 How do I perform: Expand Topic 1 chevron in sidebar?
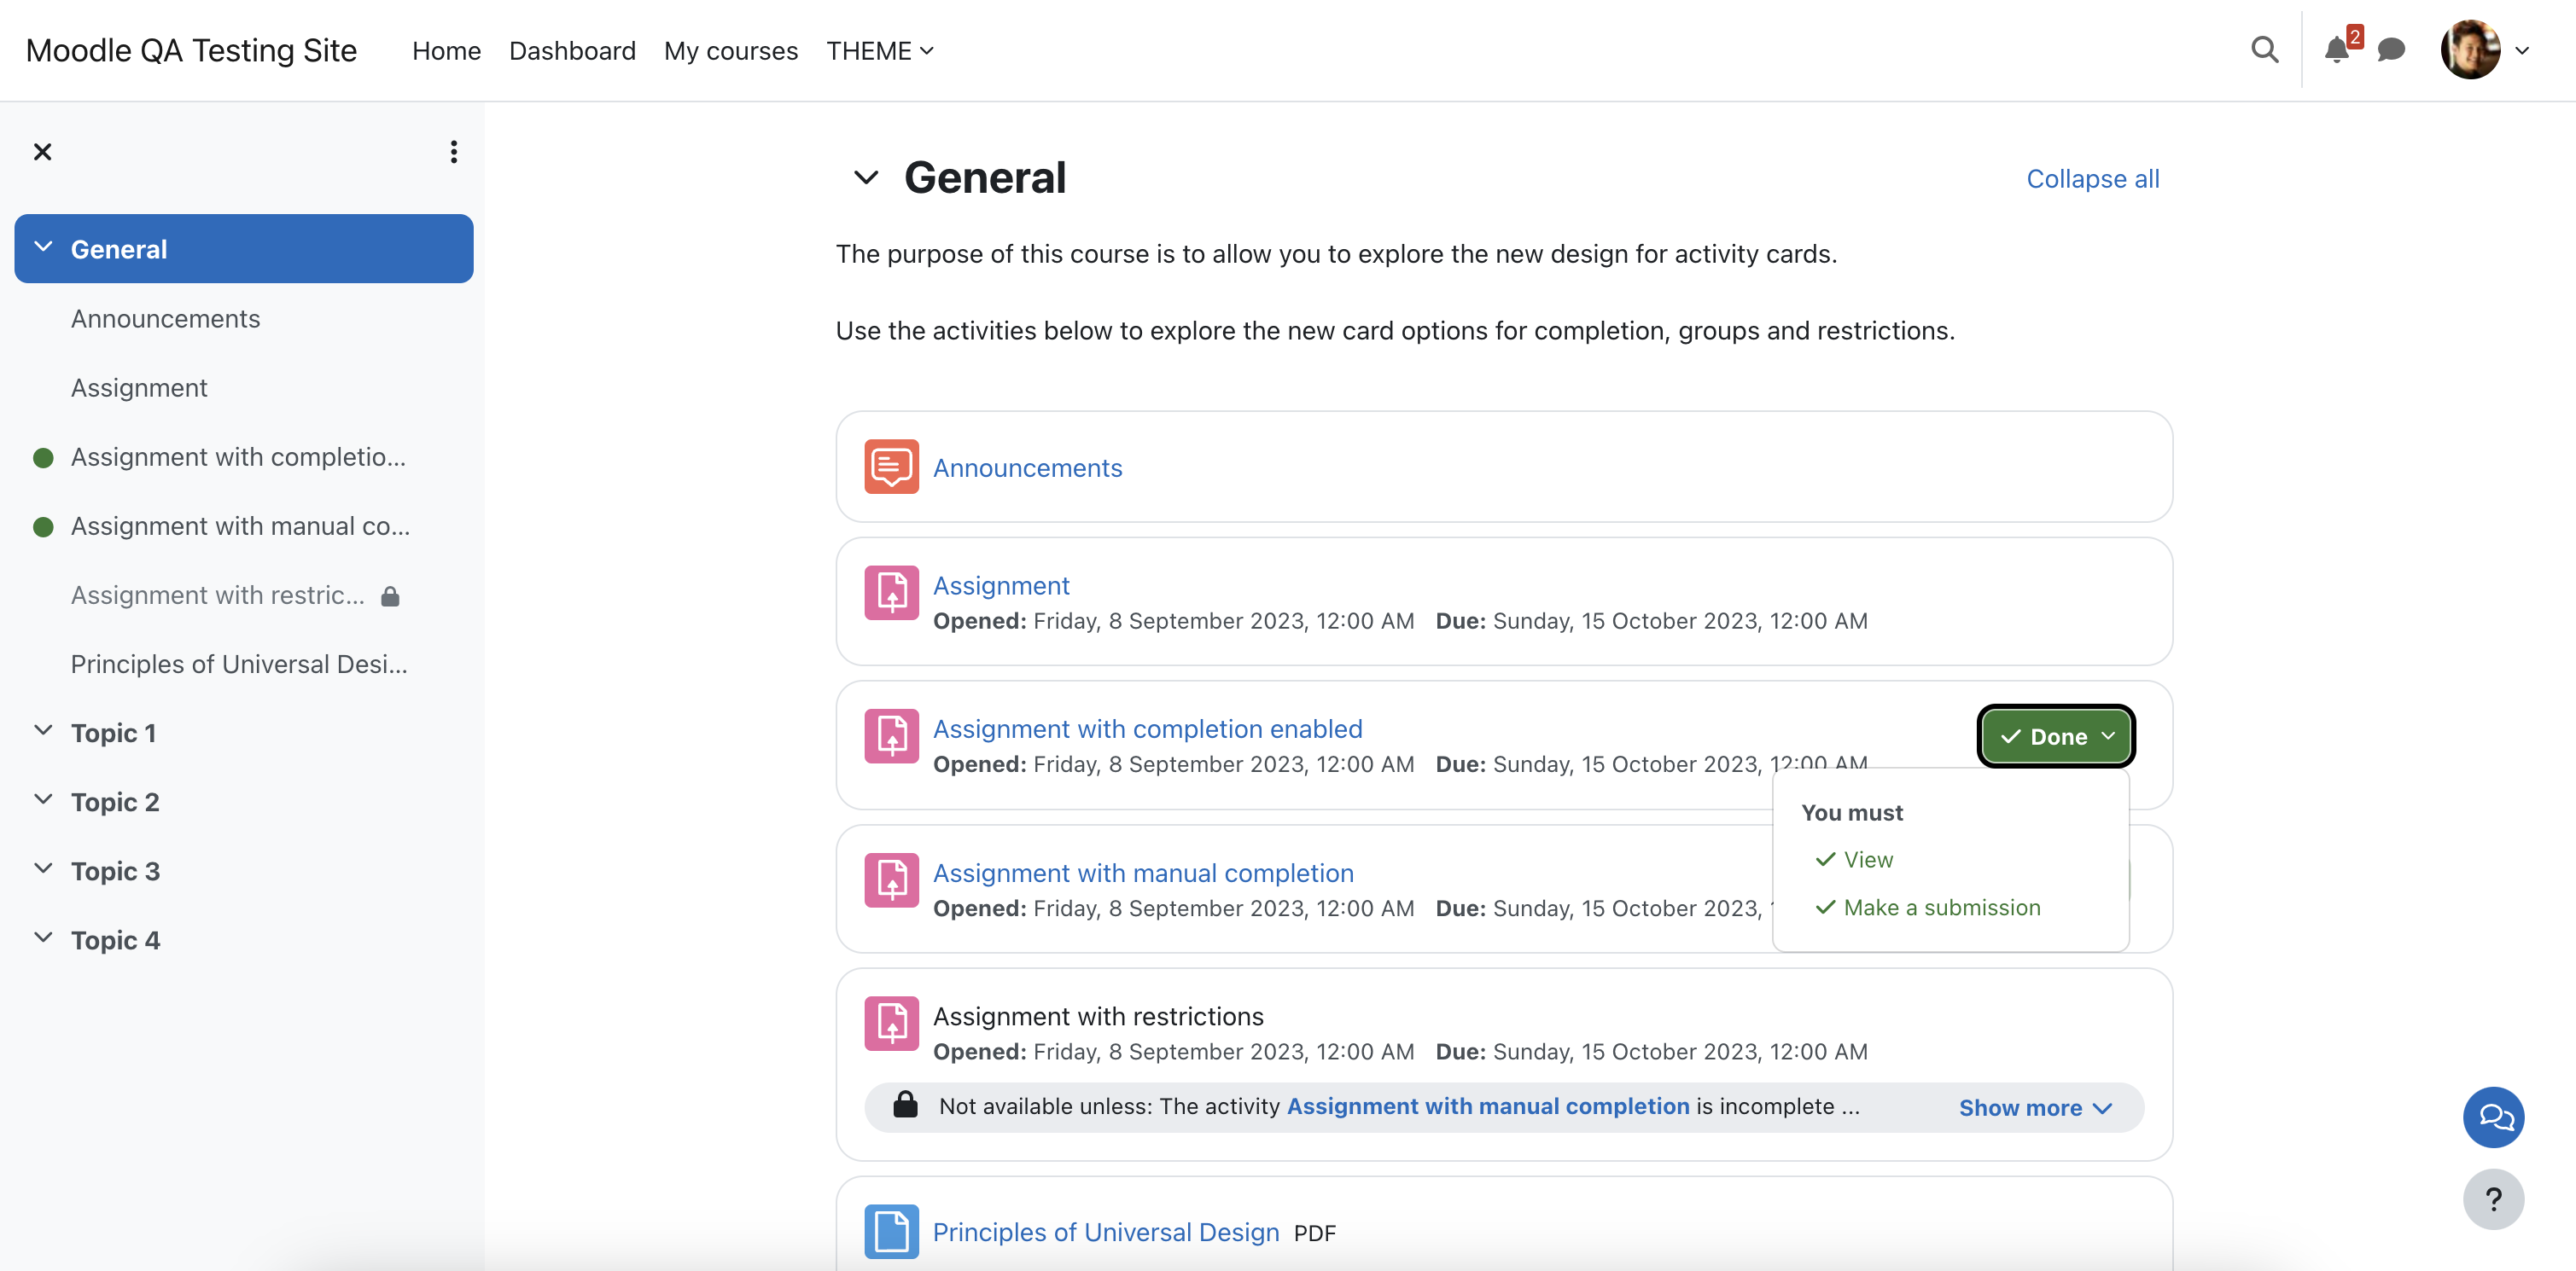click(x=43, y=730)
